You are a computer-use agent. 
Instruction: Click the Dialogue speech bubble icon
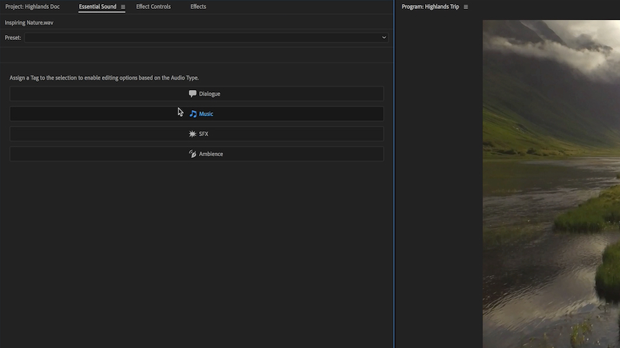pos(193,94)
